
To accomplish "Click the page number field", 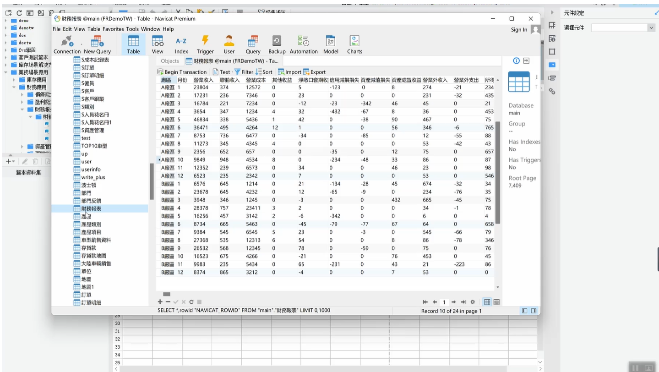I will tap(444, 302).
